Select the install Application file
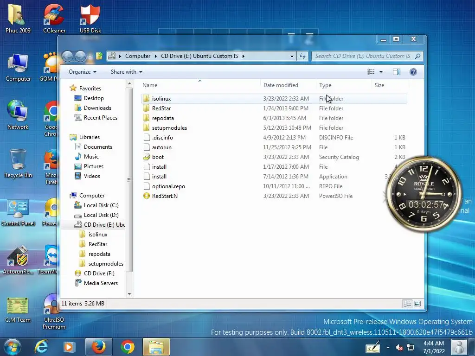 pos(274,177)
